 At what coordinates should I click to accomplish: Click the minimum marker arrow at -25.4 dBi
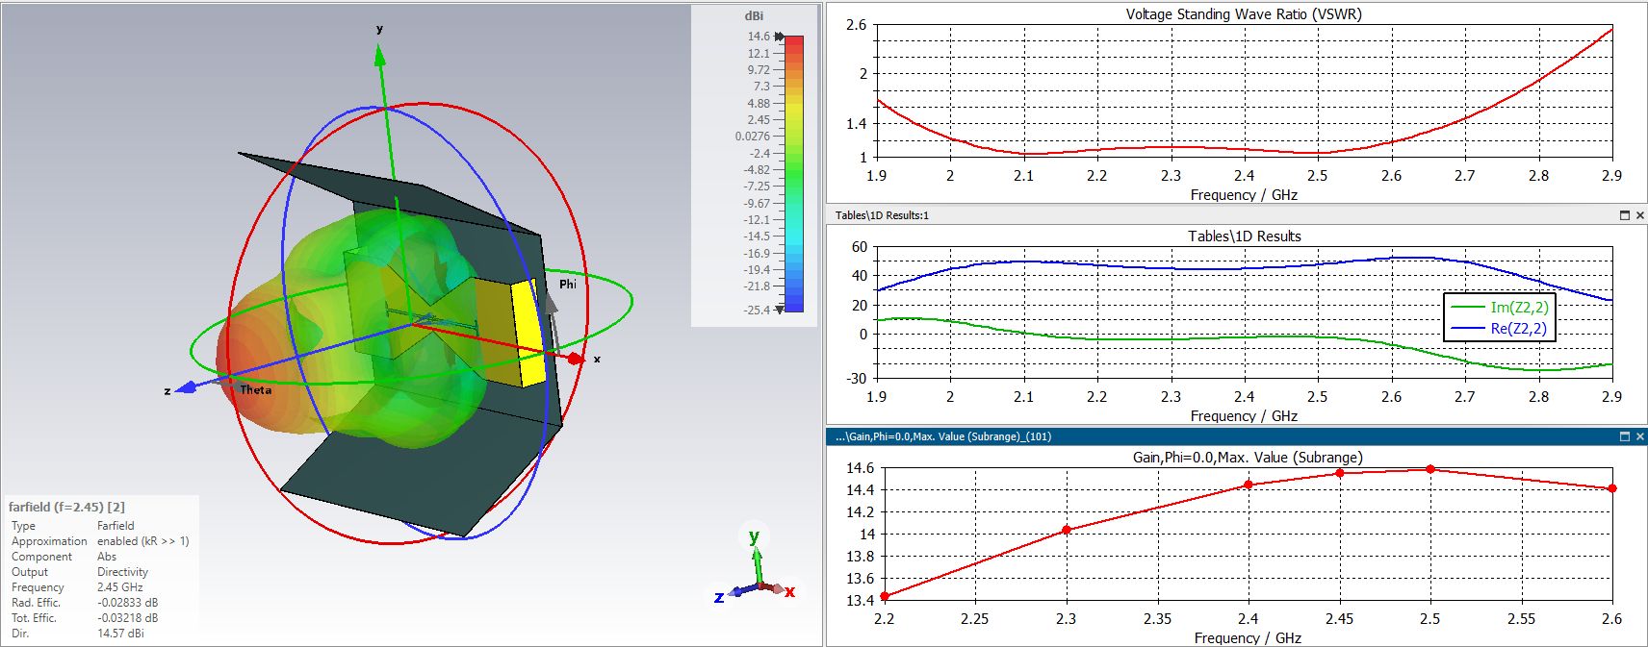(x=780, y=309)
